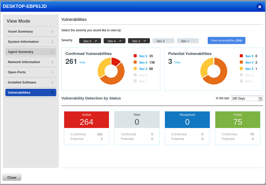Click the 35 count beside Sev 5
The height and width of the screenshot is (185, 266).
point(151,56)
